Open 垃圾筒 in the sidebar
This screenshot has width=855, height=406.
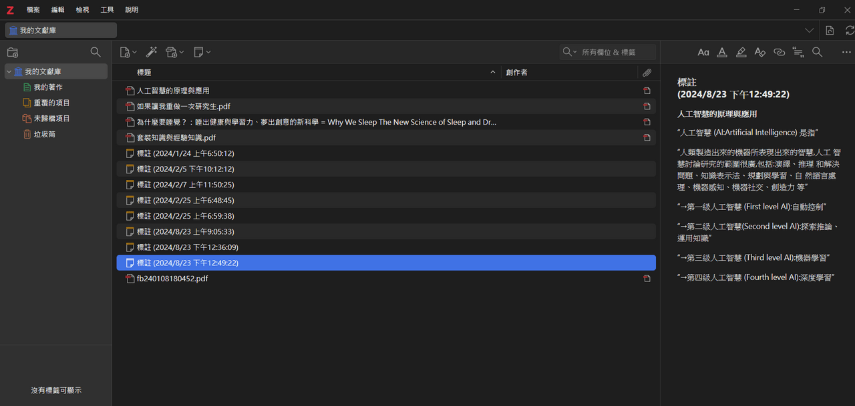click(45, 134)
